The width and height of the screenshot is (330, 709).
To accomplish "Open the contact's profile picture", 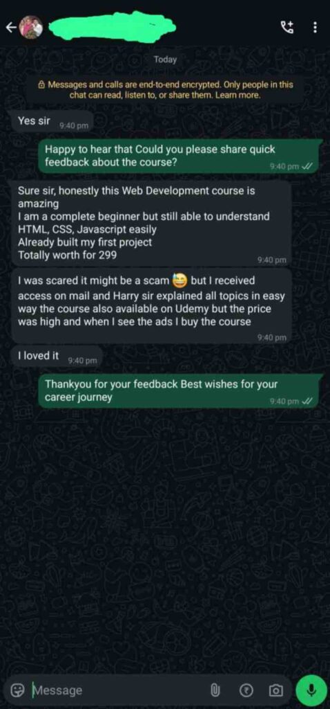I will click(x=32, y=28).
